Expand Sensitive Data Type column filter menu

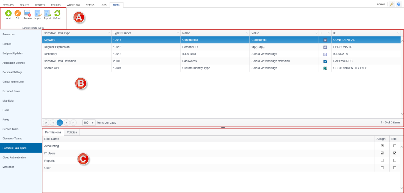click(x=109, y=33)
